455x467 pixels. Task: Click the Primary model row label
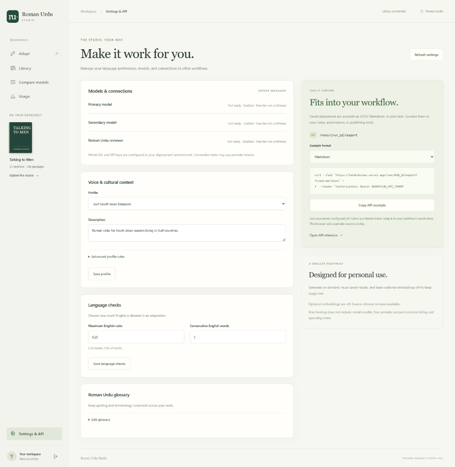point(100,104)
